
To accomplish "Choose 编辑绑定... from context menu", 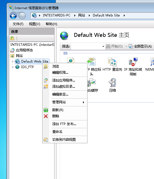I will 60,94.
